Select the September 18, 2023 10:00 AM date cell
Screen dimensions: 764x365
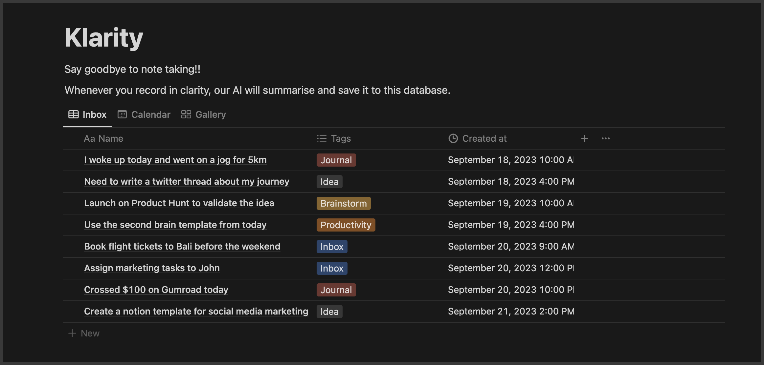[x=511, y=160]
